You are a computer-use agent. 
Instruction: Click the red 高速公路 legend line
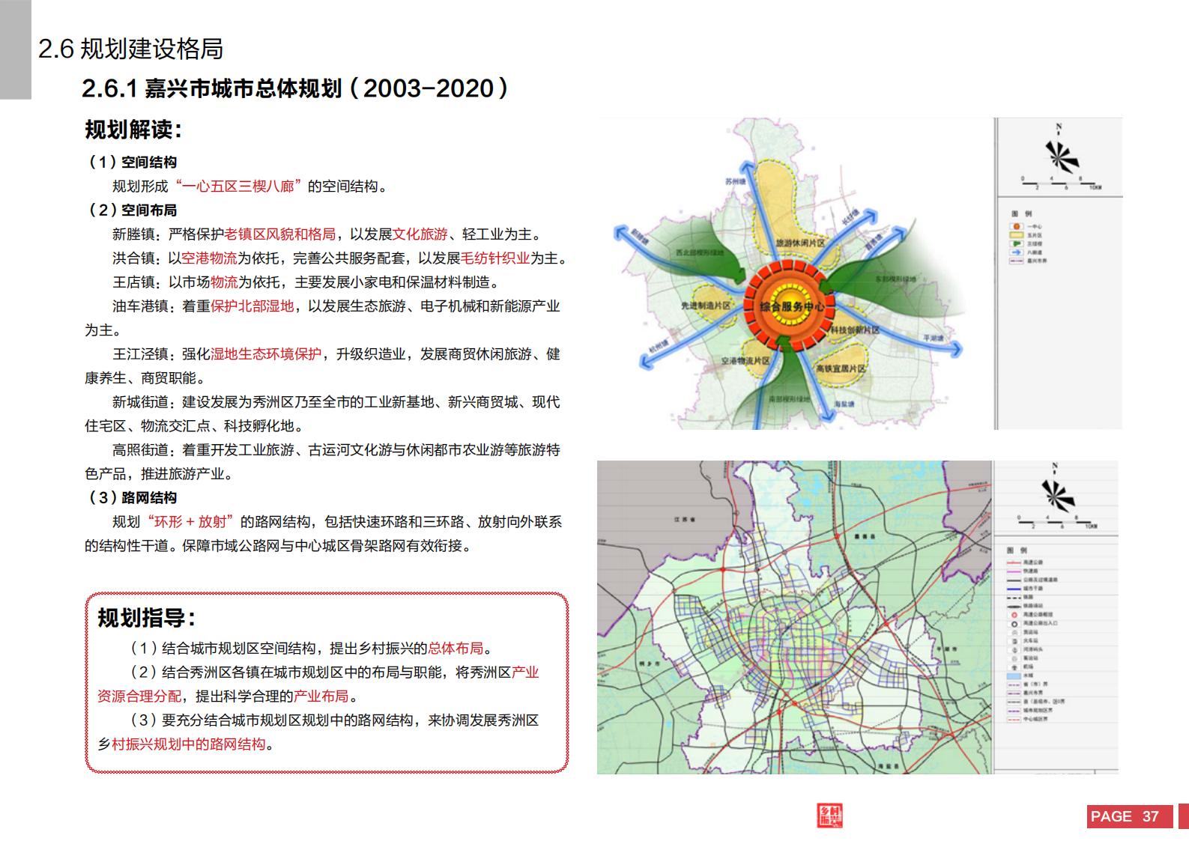tap(1014, 562)
